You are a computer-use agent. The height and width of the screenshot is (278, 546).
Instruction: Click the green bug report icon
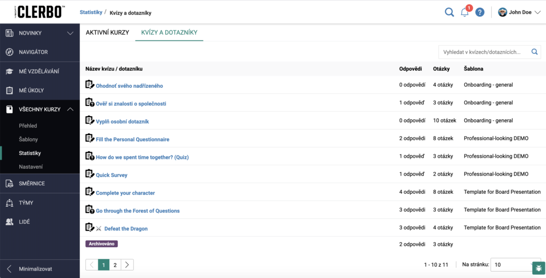pos(539,268)
